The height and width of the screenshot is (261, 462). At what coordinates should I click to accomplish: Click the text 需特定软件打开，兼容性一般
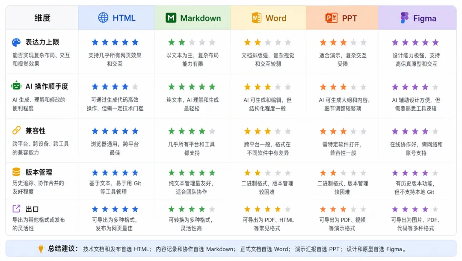(x=343, y=148)
